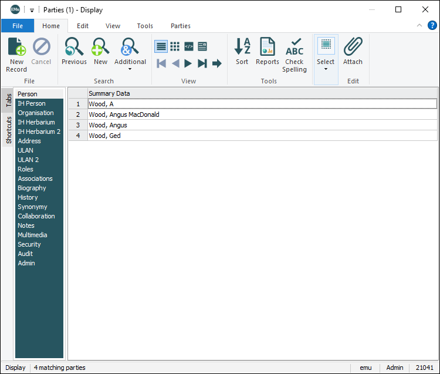
Task: Start a New search
Action: (x=101, y=47)
